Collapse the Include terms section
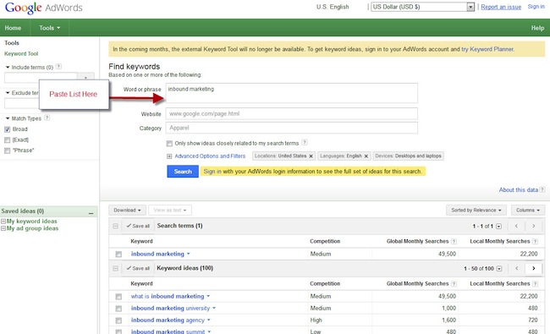 (x=8, y=67)
